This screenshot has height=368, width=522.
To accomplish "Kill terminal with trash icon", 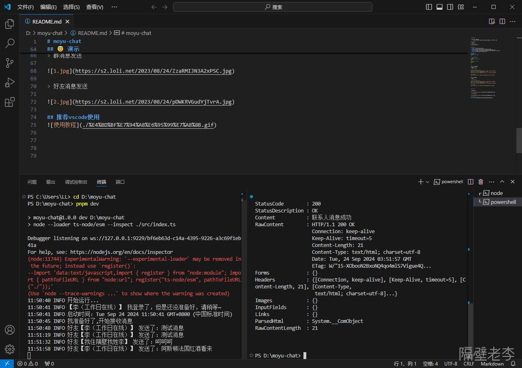I will point(481,182).
